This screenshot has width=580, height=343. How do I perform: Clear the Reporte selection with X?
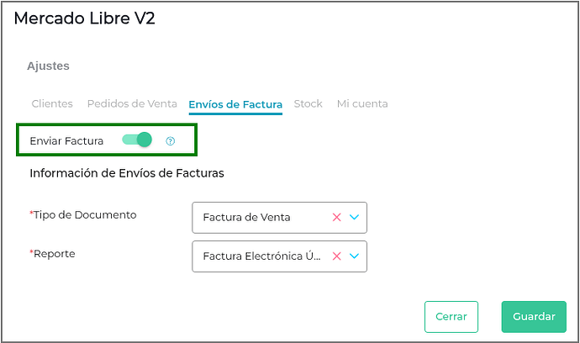[x=337, y=256]
